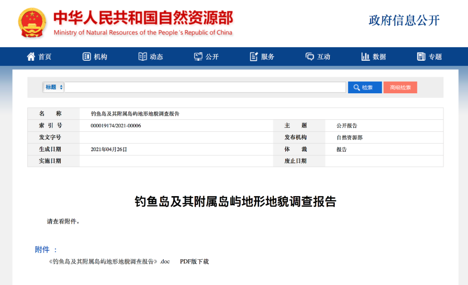Download via the PDF版下载 link
The image size is (468, 285).
pos(194,262)
